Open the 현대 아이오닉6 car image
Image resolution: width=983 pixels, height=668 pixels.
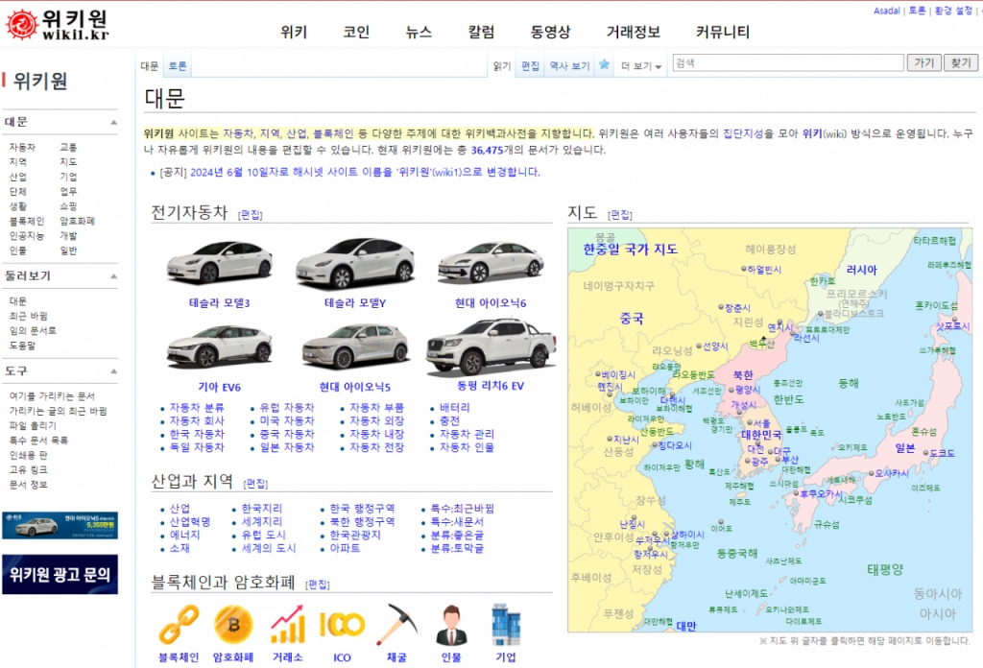point(491,262)
